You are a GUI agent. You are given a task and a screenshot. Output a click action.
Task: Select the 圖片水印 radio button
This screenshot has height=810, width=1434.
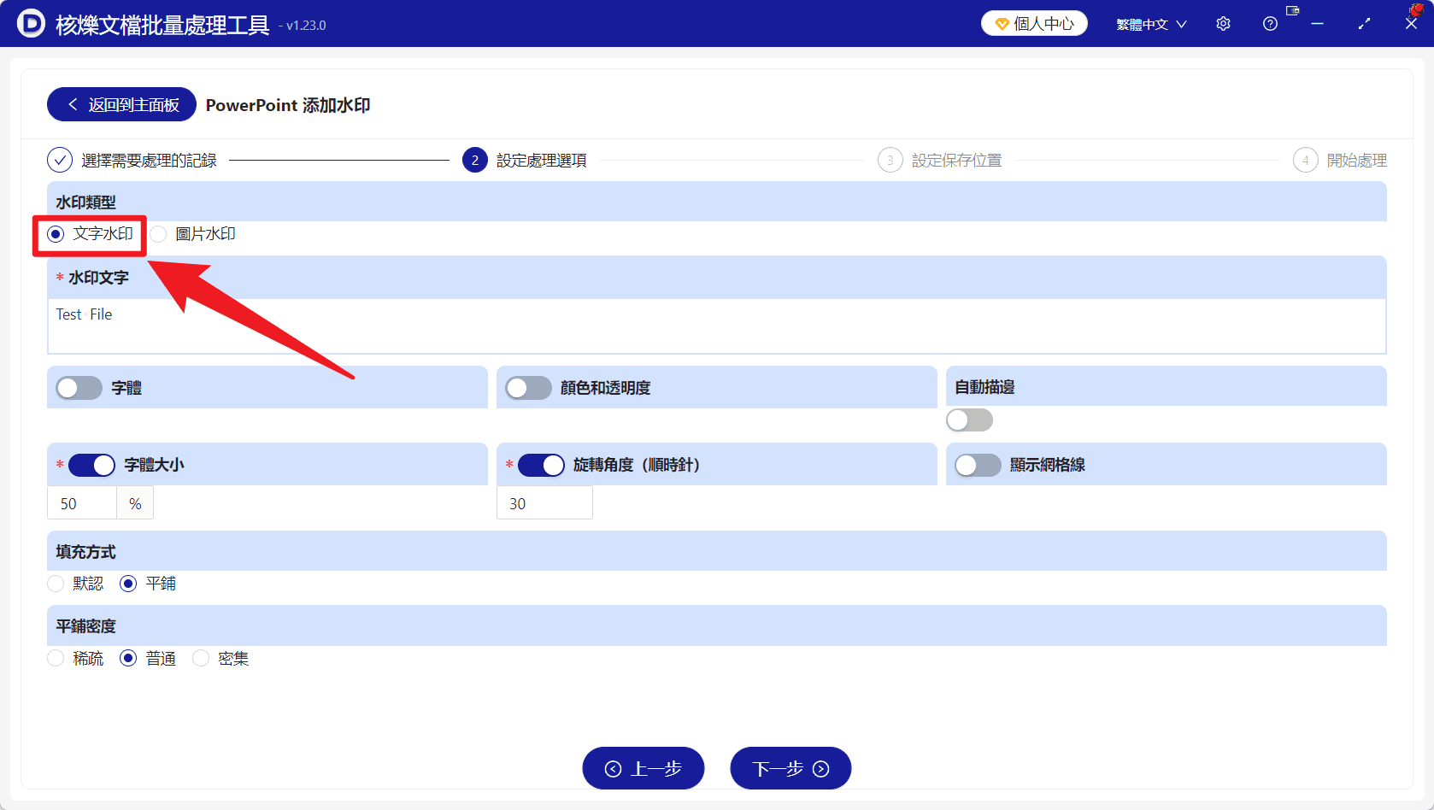tap(159, 234)
